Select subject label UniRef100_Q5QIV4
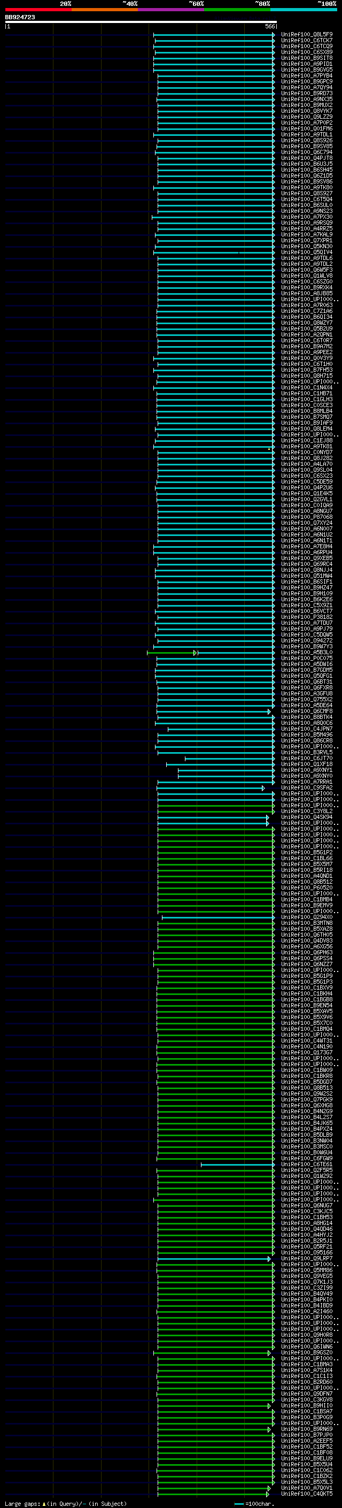This screenshot has height=1508, width=342. [307, 252]
